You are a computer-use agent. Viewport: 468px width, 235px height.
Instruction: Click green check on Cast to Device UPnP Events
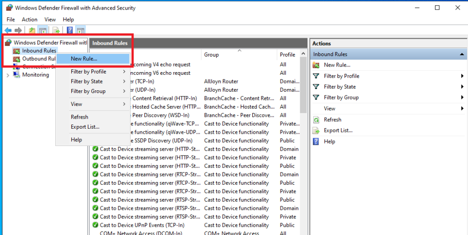[x=96, y=225]
